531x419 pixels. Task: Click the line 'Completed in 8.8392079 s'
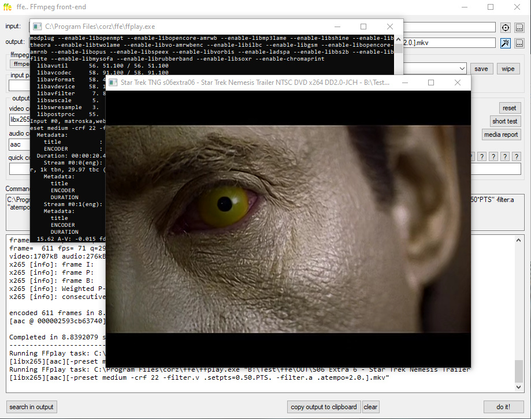pos(57,337)
